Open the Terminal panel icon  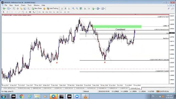coord(25,9)
